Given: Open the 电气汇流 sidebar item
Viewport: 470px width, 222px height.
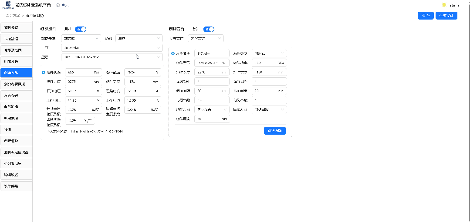Looking at the screenshot, I should click(x=16, y=107).
